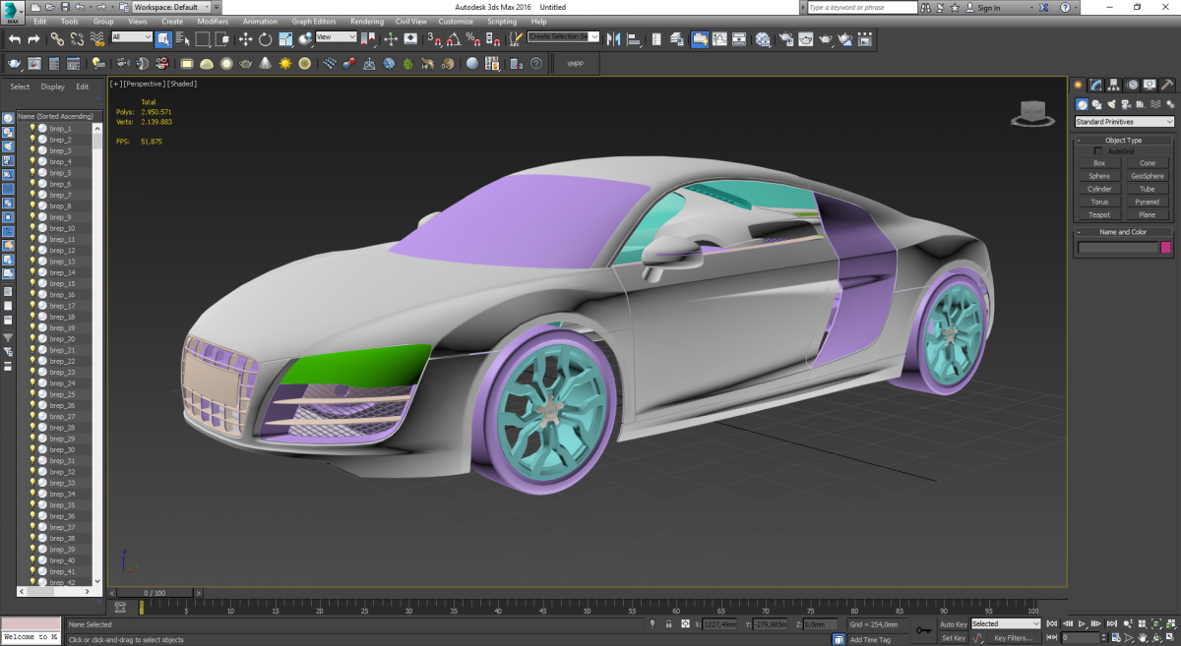Open the Modifiers menu
The height and width of the screenshot is (646, 1181).
click(213, 22)
